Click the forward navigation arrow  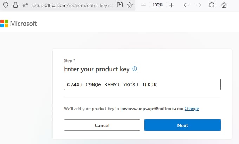(x=199, y=5)
